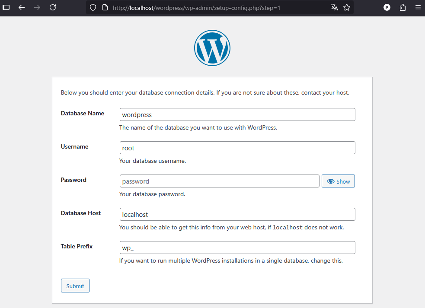This screenshot has height=308, width=425.
Task: Focus the Database Name field
Action: [237, 114]
